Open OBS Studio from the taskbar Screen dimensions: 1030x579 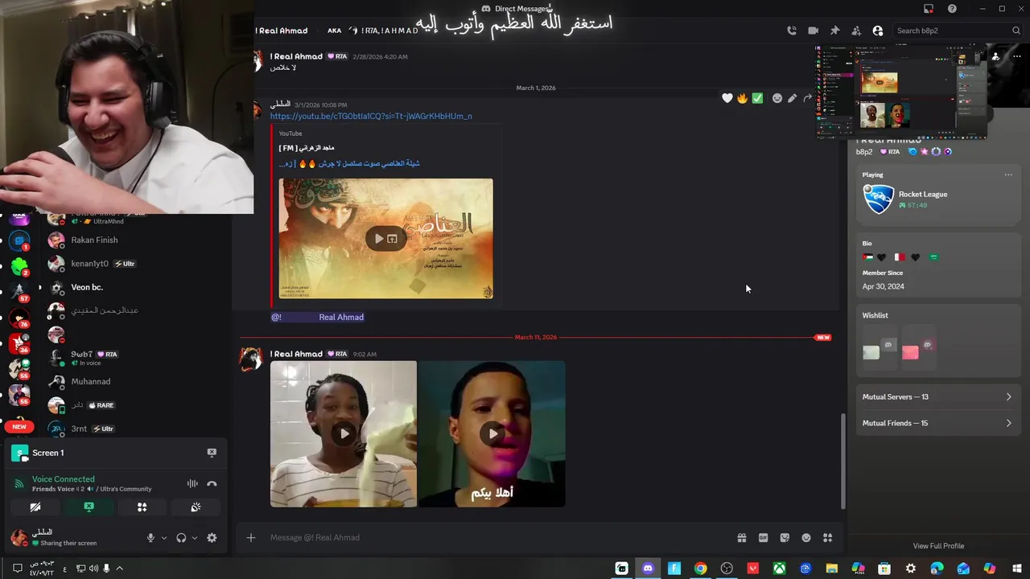pyautogui.click(x=727, y=569)
